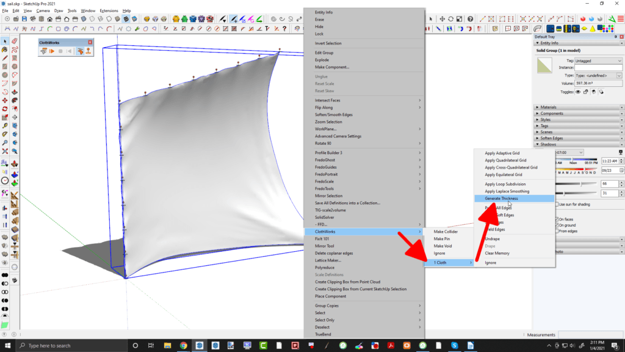This screenshot has height=352, width=625.
Task: Select the Move tool with red arrows
Action: tap(5, 100)
